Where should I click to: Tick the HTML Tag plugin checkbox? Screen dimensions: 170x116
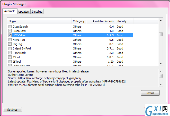[10, 40]
